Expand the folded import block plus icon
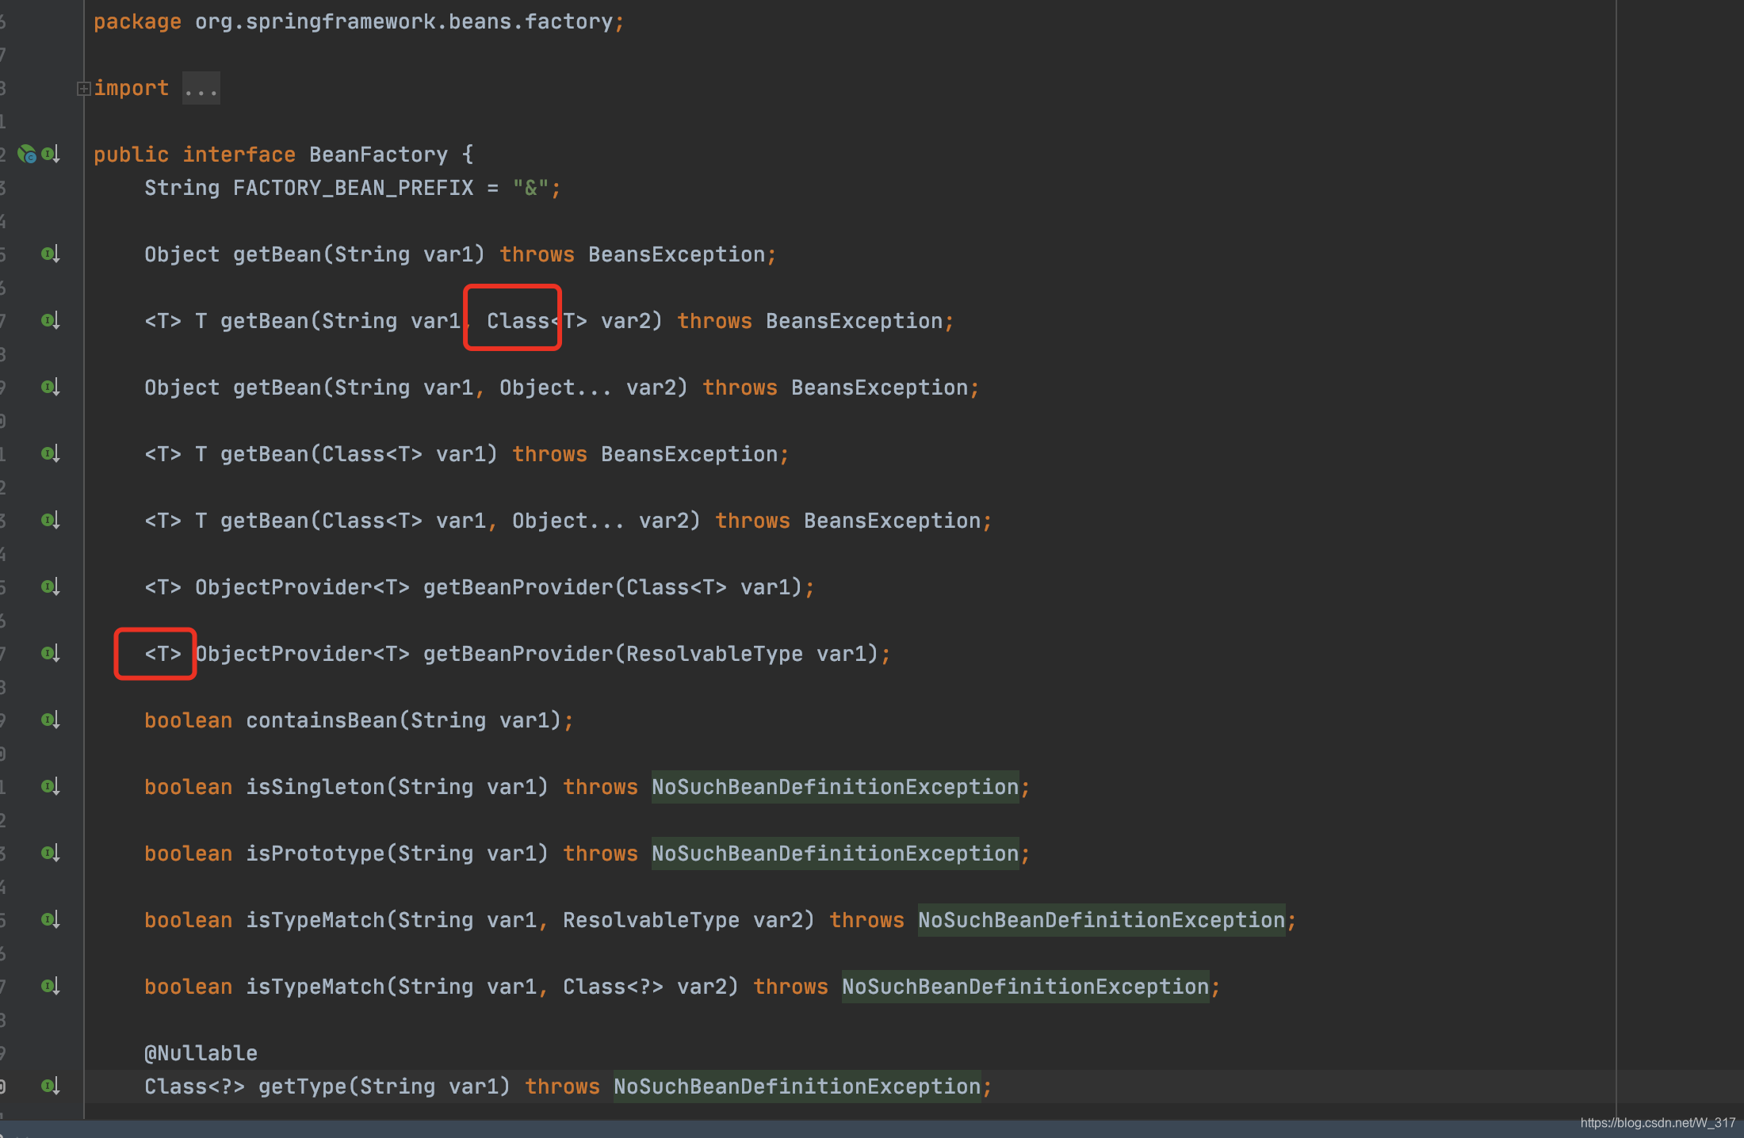 click(83, 89)
